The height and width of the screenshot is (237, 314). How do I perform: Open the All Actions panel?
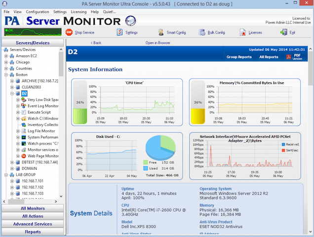(x=33, y=216)
